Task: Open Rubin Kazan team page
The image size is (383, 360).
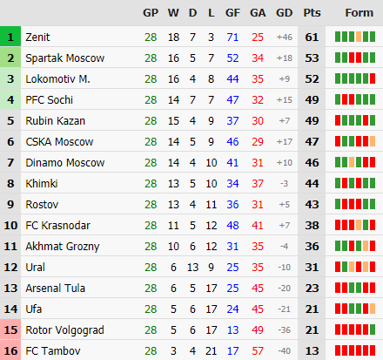Action: coord(56,121)
